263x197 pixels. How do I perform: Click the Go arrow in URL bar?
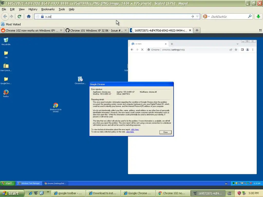coord(193,16)
